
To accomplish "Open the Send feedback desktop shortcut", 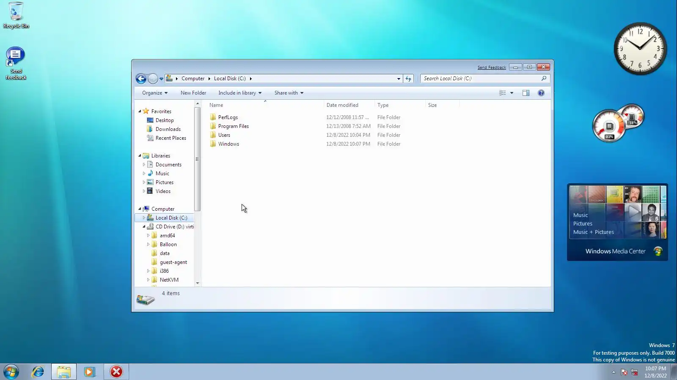I will tap(16, 63).
